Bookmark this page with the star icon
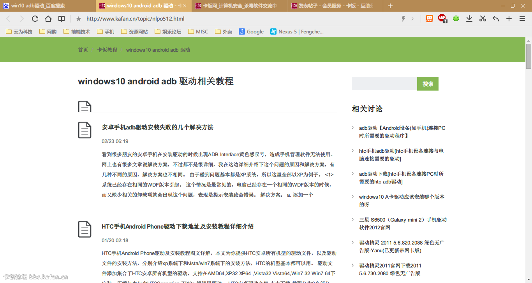This screenshot has height=283, width=532. point(79,19)
